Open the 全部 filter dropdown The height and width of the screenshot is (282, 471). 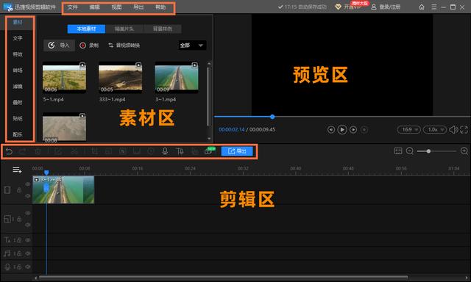192,46
